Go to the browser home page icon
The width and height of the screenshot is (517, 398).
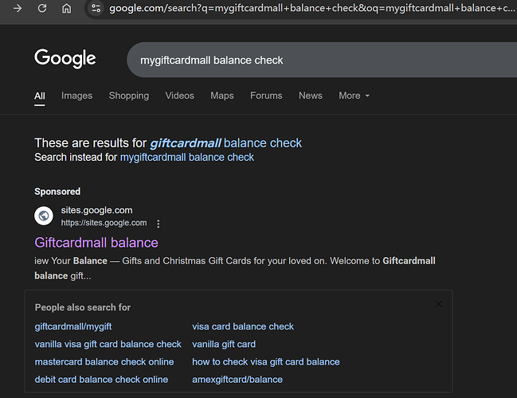tap(67, 8)
